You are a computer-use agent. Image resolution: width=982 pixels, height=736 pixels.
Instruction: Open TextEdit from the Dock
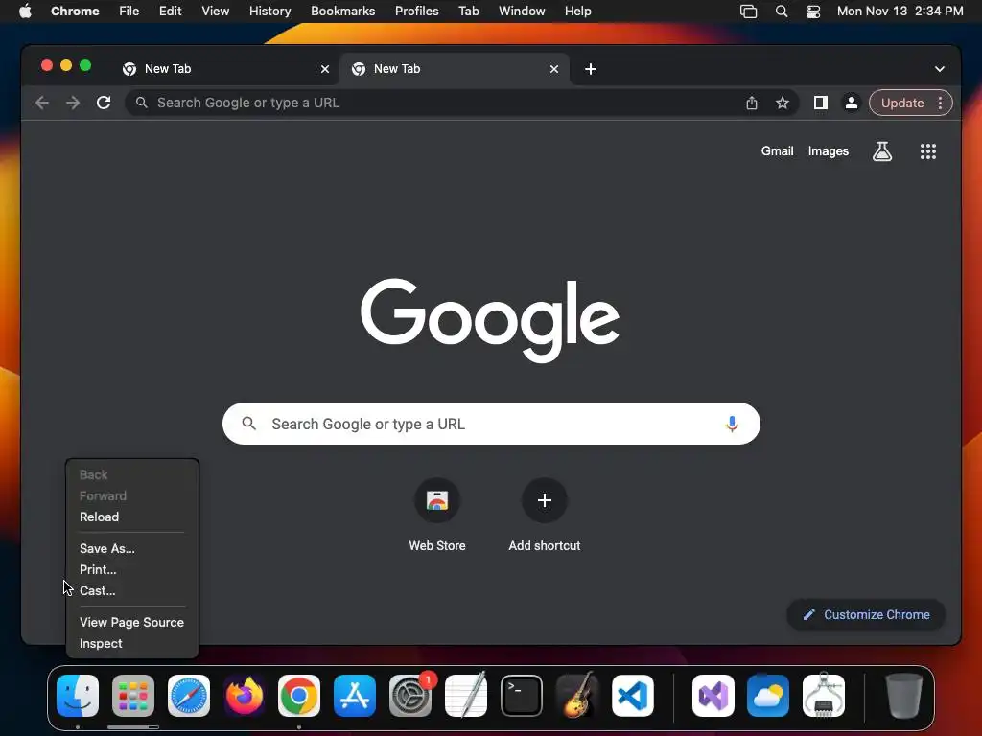click(x=466, y=696)
